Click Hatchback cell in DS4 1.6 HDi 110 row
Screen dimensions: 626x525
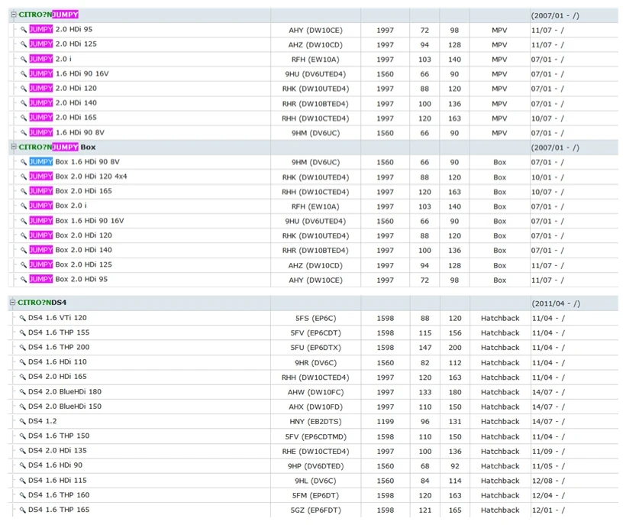500,363
